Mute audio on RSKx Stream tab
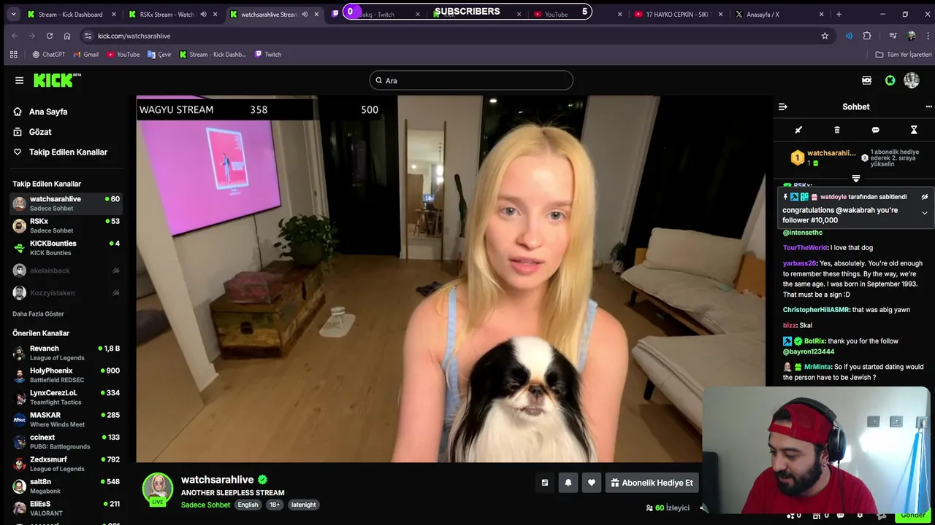The height and width of the screenshot is (525, 935). tap(203, 14)
